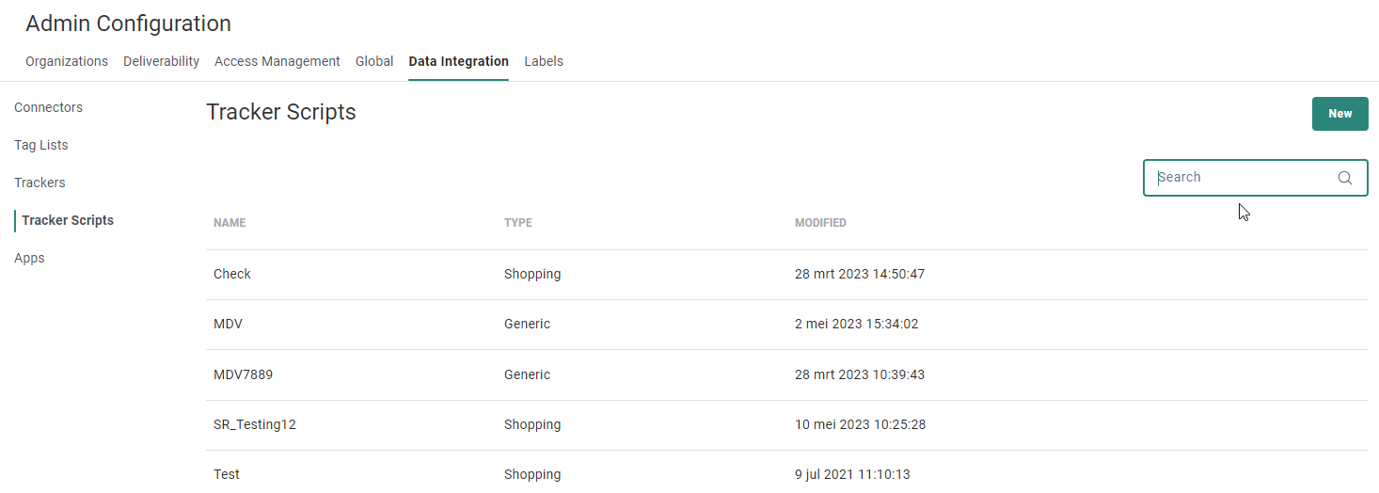Open the Data Integration tab
The height and width of the screenshot is (493, 1379).
(x=458, y=61)
